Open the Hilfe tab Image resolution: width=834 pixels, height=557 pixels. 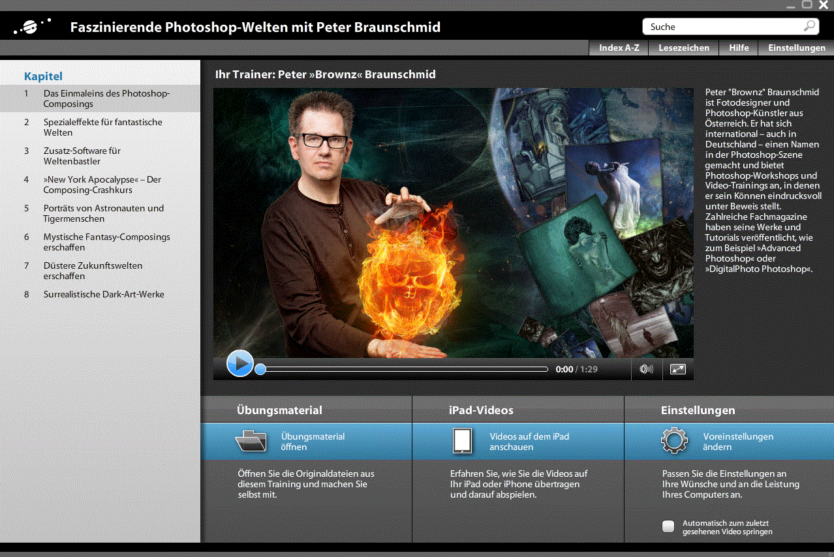(x=739, y=48)
